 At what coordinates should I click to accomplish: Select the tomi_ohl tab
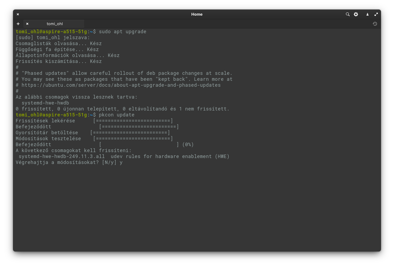click(x=54, y=24)
